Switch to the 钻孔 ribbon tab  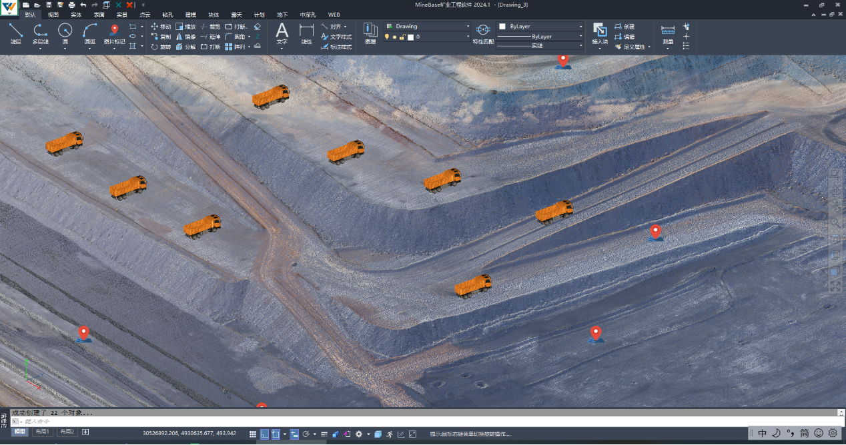pyautogui.click(x=167, y=15)
